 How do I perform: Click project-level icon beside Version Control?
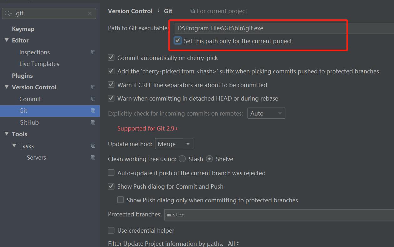pyautogui.click(x=93, y=87)
